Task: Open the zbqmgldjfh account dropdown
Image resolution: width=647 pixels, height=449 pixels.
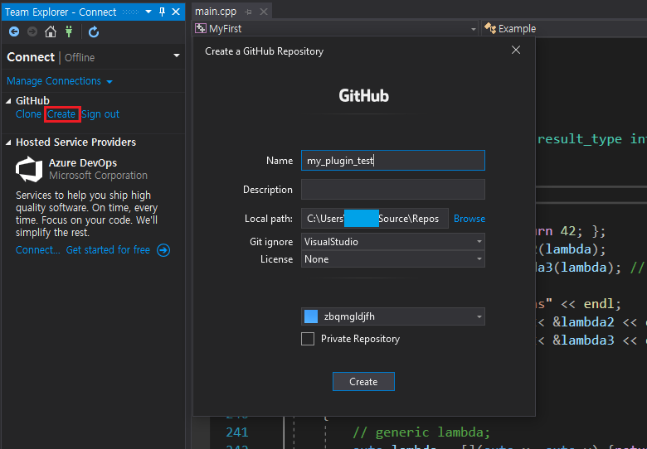Action: tap(393, 316)
